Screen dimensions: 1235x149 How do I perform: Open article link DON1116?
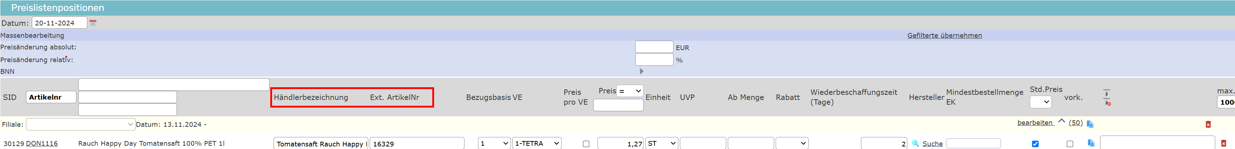42,143
